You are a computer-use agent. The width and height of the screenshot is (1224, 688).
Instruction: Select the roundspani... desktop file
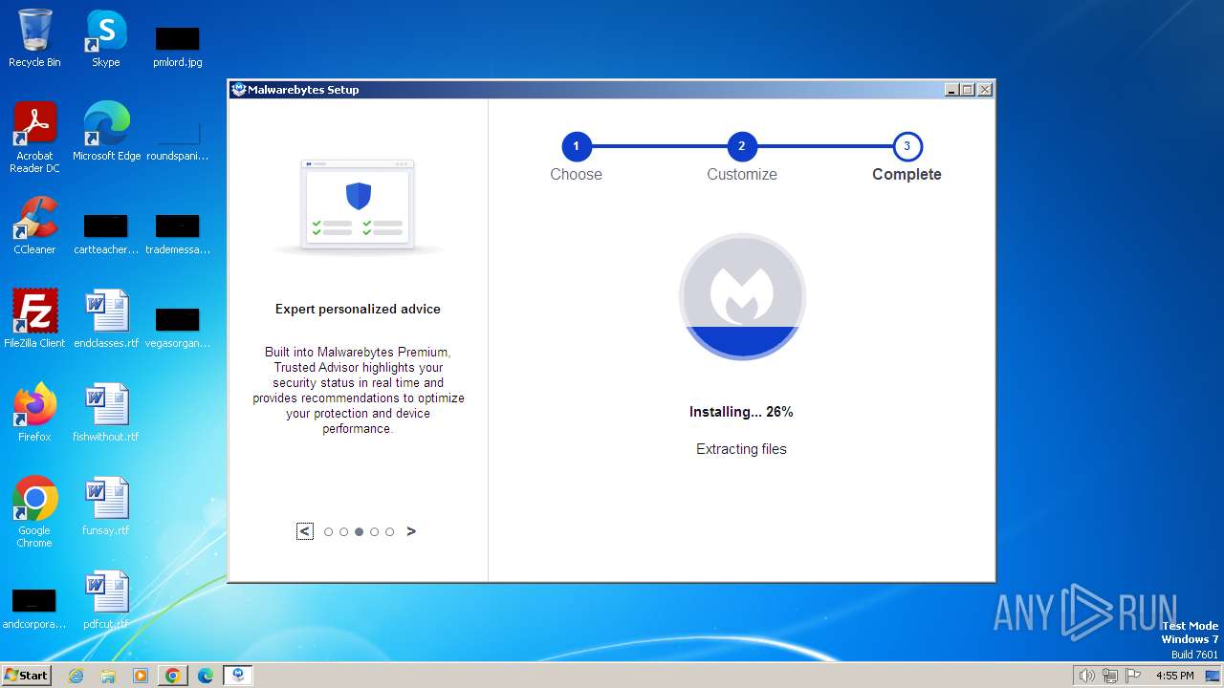pos(177,140)
